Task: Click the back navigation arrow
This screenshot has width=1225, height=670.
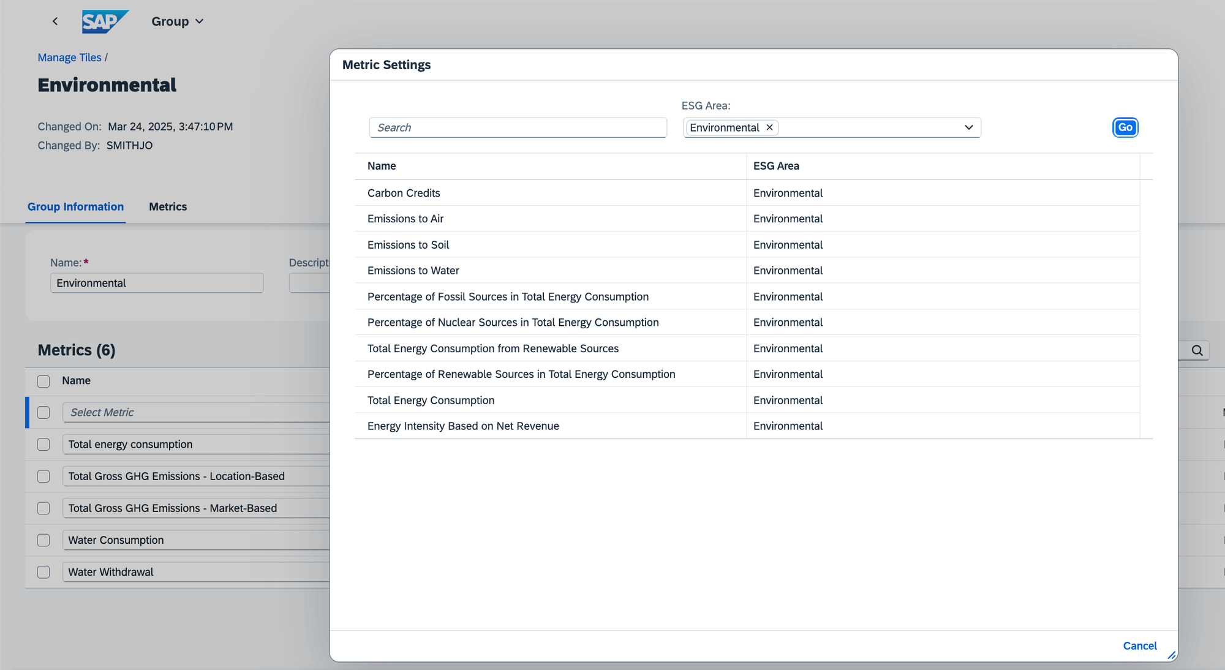Action: point(55,21)
